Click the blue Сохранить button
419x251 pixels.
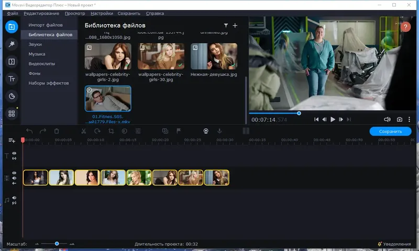coord(390,131)
